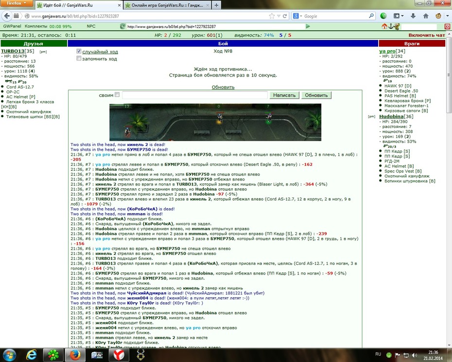Reload the page via the address bar refresh icon
This screenshot has height=362, width=452.
[x=285, y=16]
